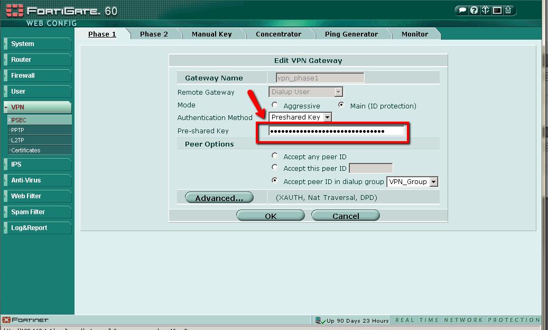This screenshot has width=548, height=330.
Task: Select IPSEC under VPN menu
Action: 40,120
